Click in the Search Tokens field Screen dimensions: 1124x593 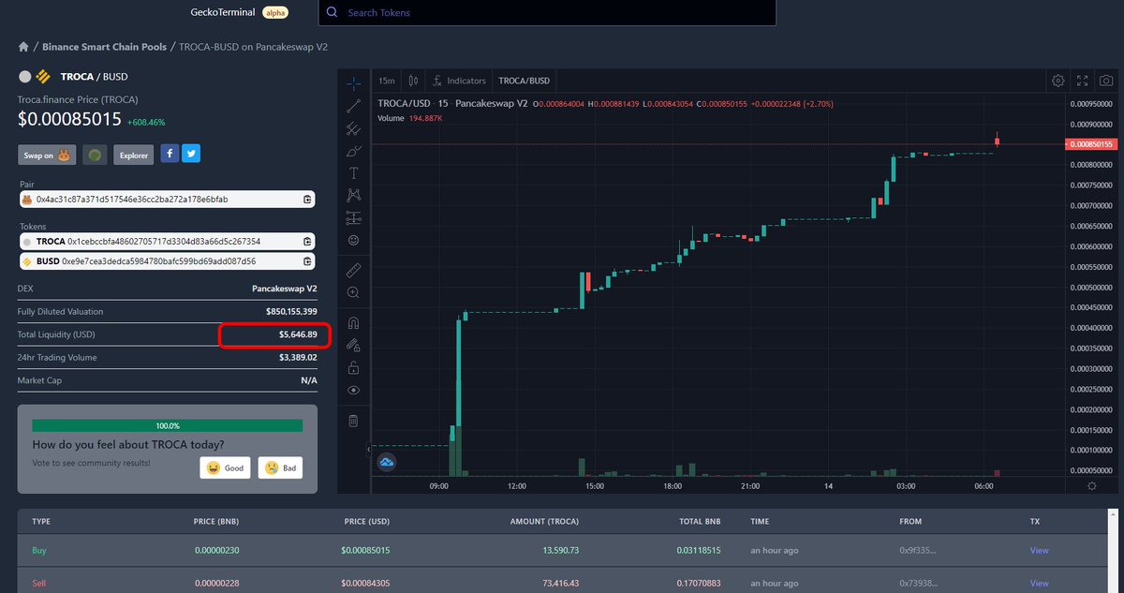pyautogui.click(x=547, y=13)
